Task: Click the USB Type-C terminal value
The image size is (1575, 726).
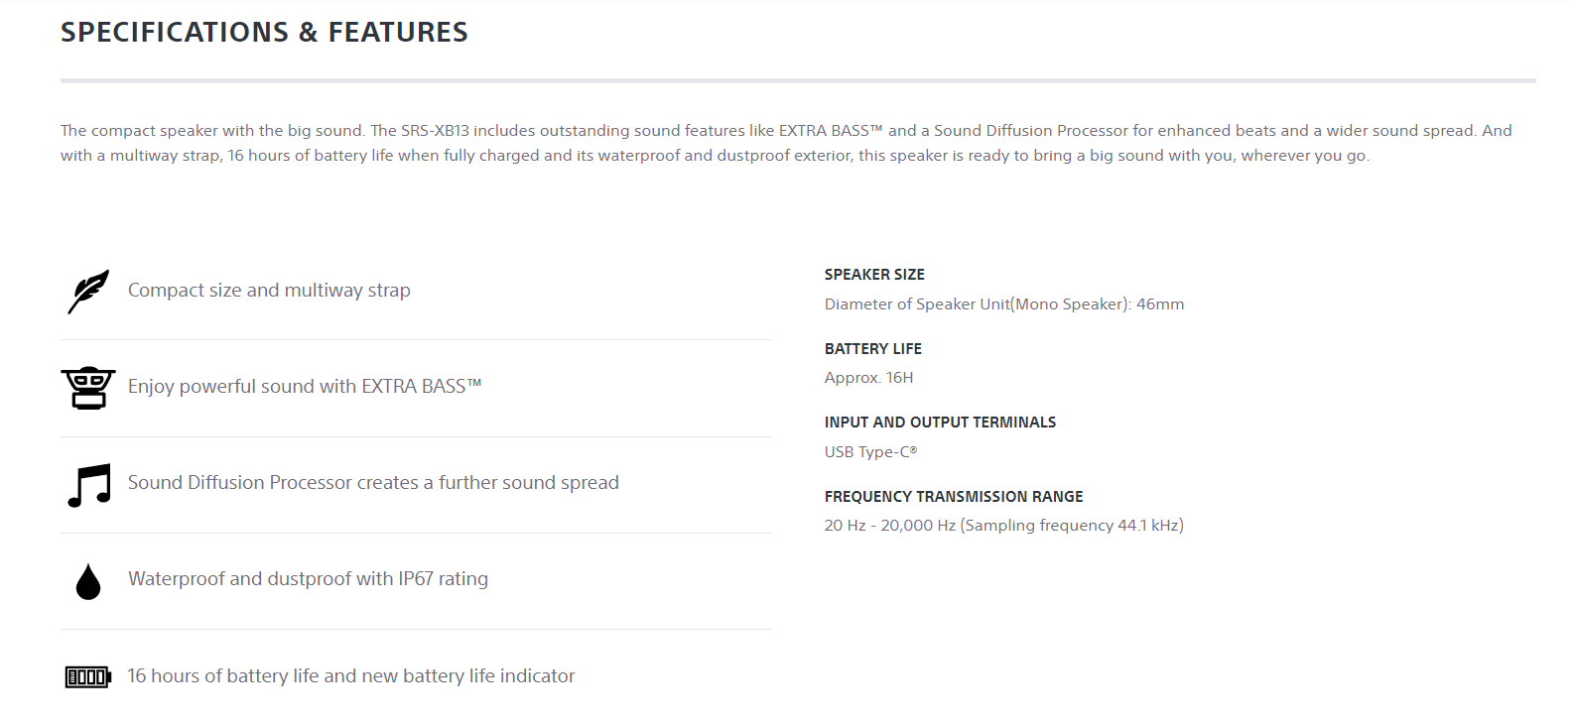Action: [x=871, y=452]
